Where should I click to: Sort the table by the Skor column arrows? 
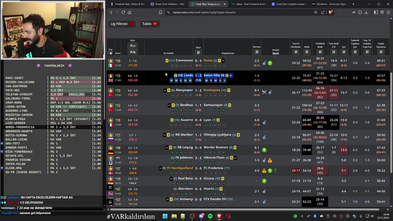[198, 52]
